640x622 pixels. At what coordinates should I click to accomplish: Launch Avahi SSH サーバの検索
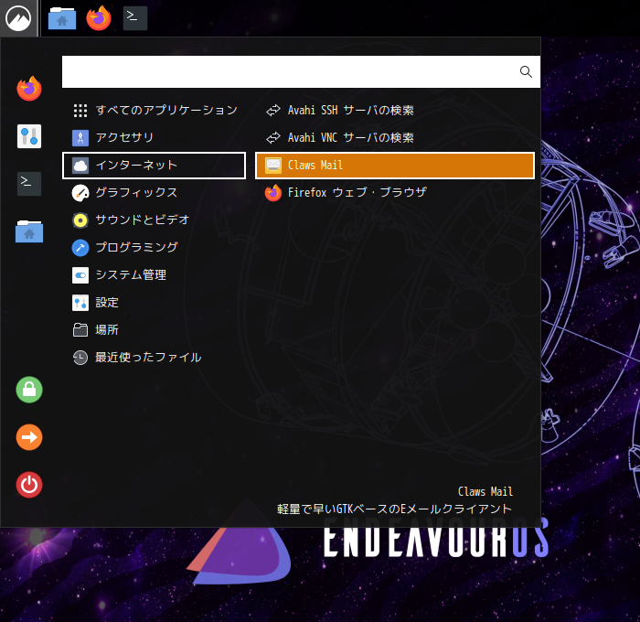click(395, 111)
